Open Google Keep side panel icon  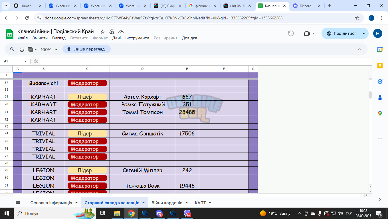pyautogui.click(x=380, y=66)
